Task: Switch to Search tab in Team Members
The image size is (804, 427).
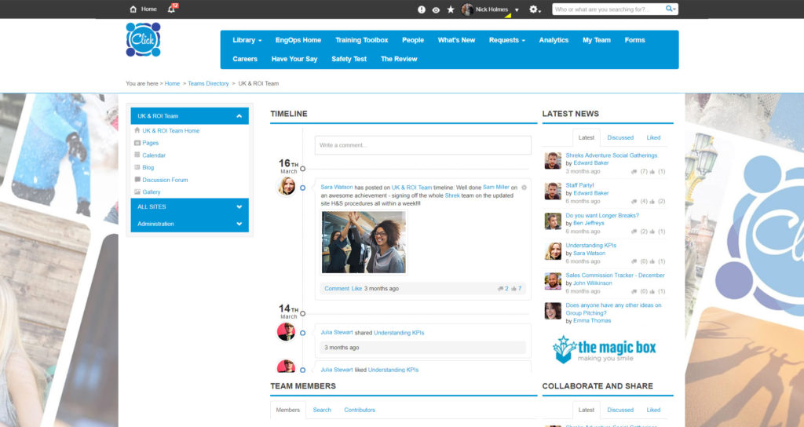Action: [x=322, y=410]
